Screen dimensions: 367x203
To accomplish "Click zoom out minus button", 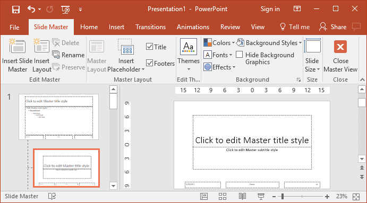I will (274, 197).
